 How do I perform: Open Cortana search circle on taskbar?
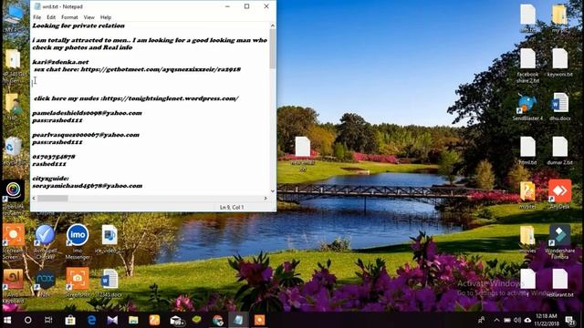(x=28, y=320)
